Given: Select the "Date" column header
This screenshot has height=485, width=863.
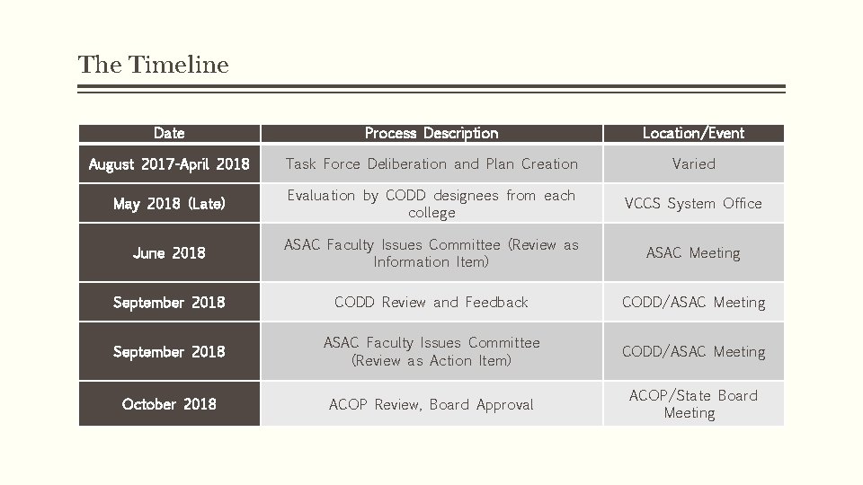Looking at the screenshot, I should pos(169,133).
